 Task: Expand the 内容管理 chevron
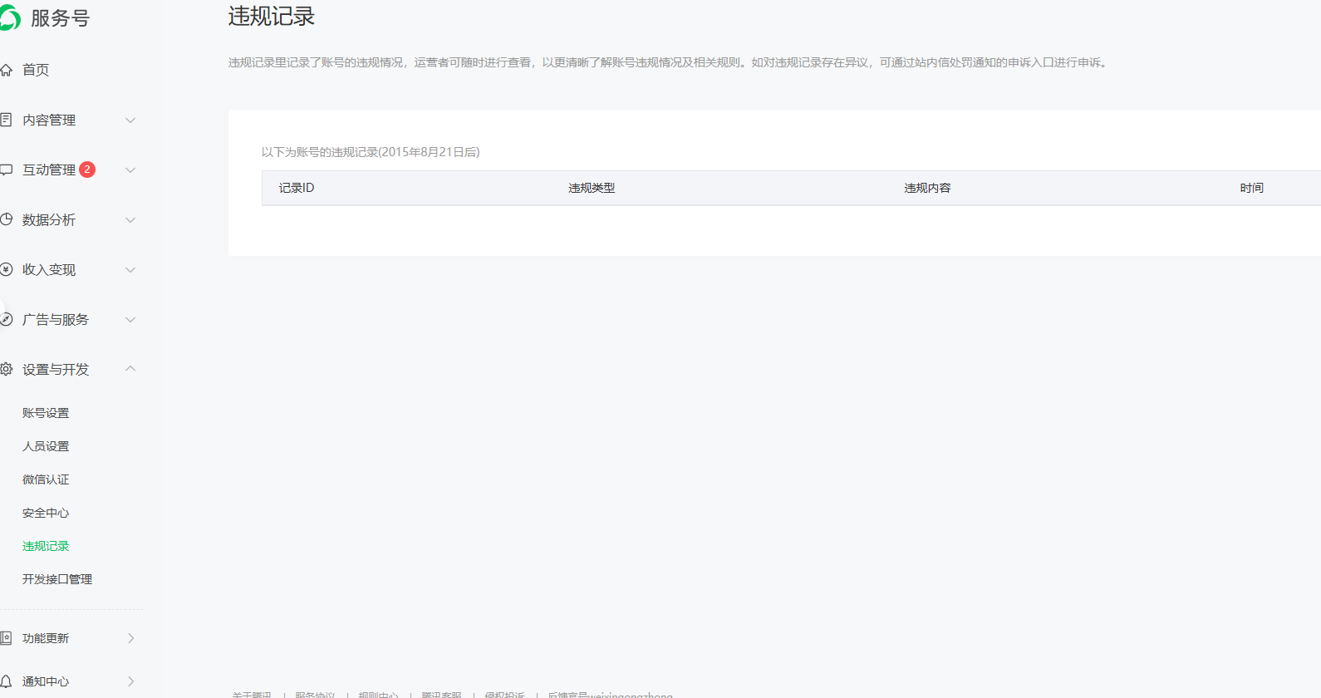pyautogui.click(x=130, y=120)
